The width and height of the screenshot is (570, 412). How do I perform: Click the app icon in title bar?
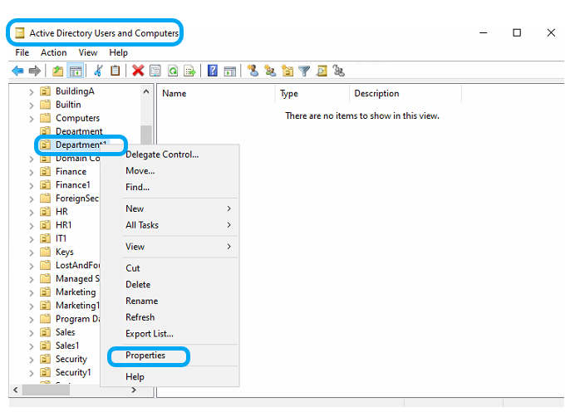click(x=20, y=33)
